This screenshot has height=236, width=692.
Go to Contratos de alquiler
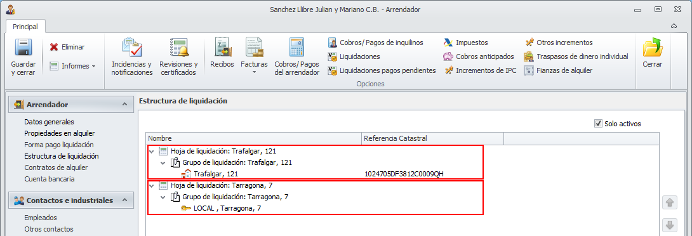pos(56,167)
